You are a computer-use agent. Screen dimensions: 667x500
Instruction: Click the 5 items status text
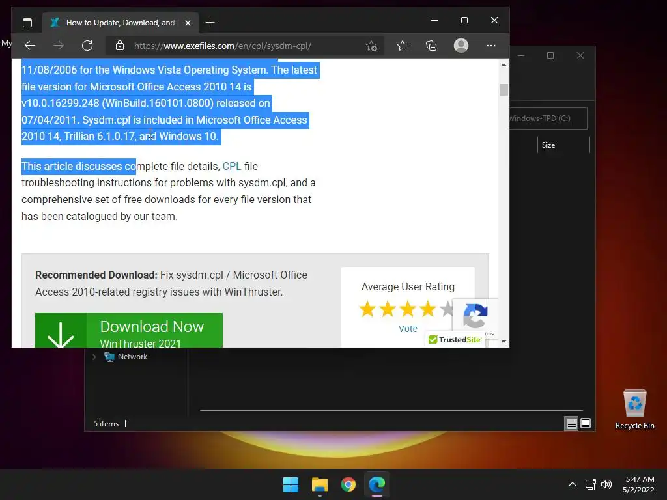pos(106,424)
